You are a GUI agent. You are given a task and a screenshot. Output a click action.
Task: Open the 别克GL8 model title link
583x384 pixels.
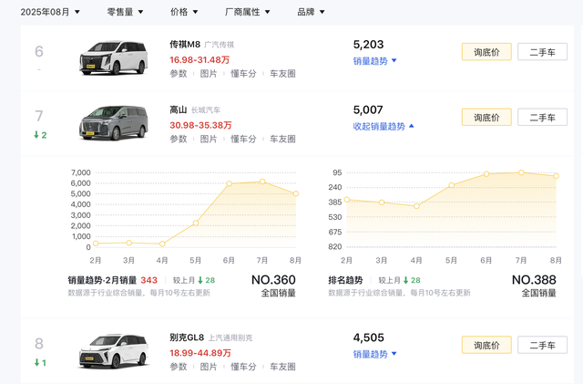point(187,337)
